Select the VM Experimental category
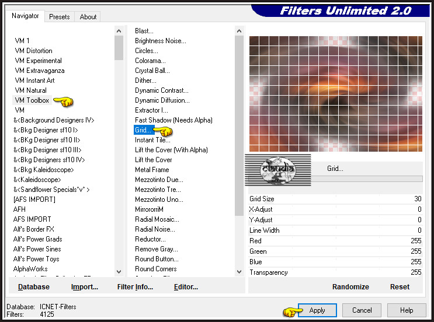434x322 pixels. click(38, 61)
